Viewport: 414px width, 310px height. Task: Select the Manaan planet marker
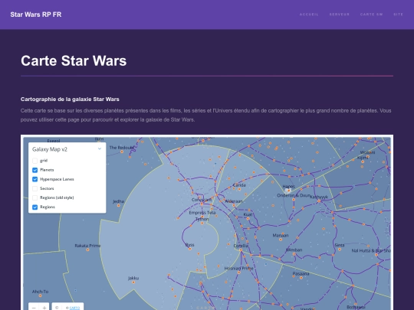coord(281,240)
